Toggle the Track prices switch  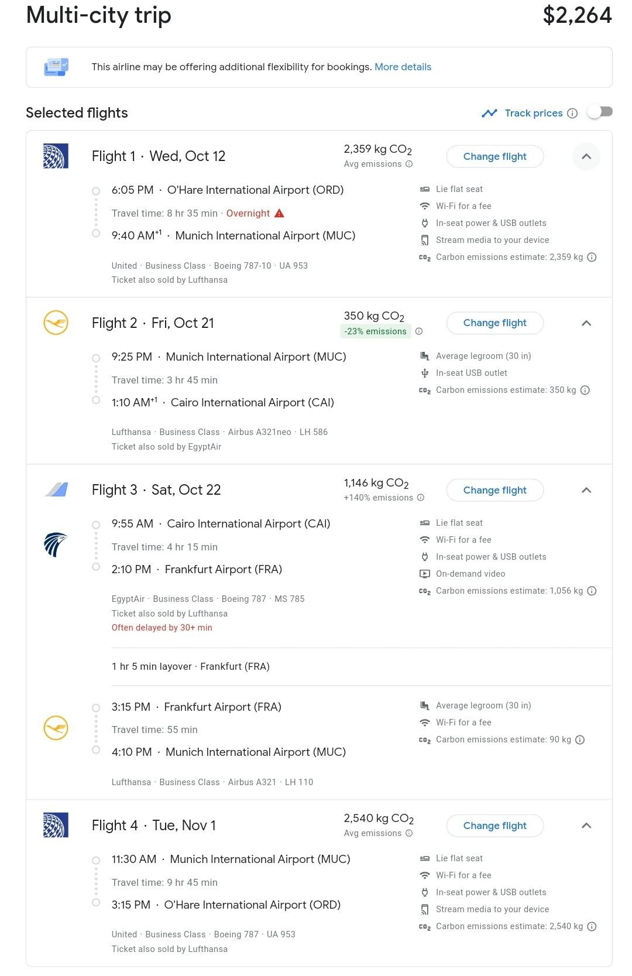(x=600, y=112)
